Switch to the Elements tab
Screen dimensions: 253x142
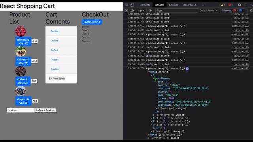click(x=145, y=5)
